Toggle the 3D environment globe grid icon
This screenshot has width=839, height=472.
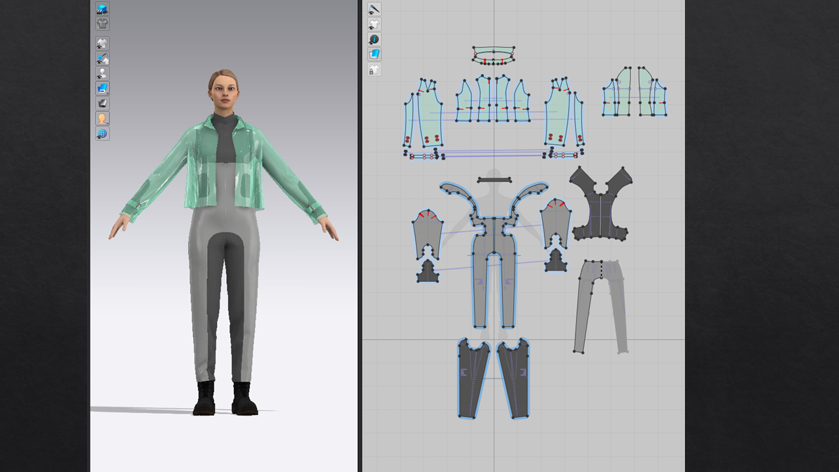[x=102, y=134]
